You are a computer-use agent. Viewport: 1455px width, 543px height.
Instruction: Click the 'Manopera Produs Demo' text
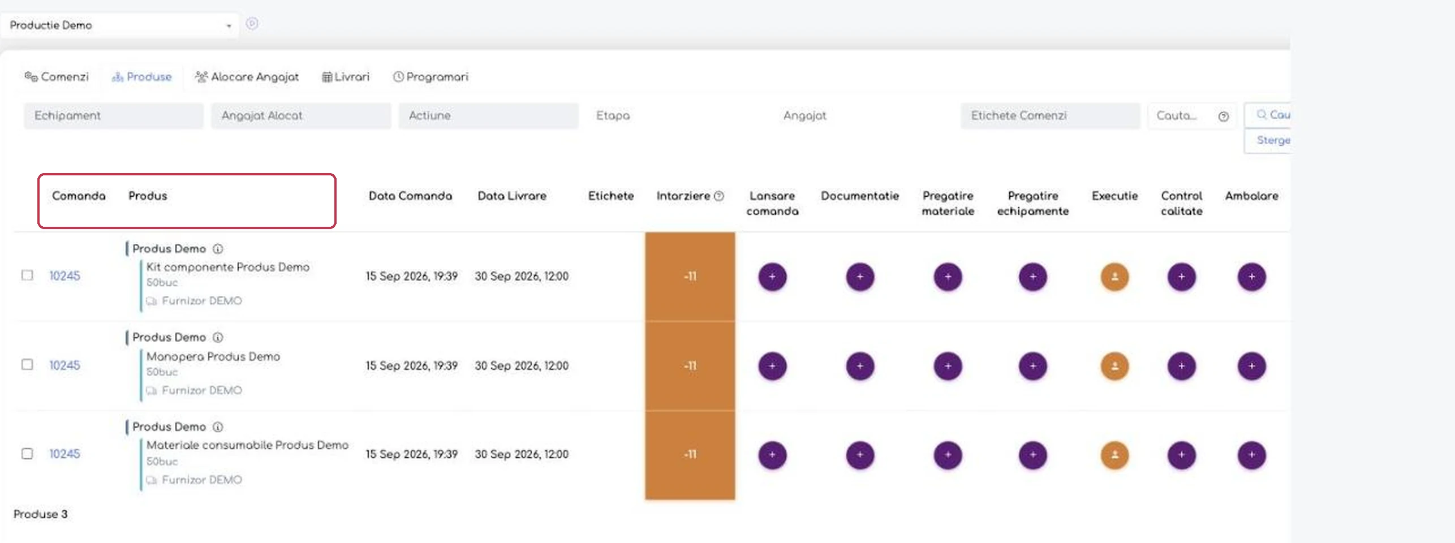(213, 357)
